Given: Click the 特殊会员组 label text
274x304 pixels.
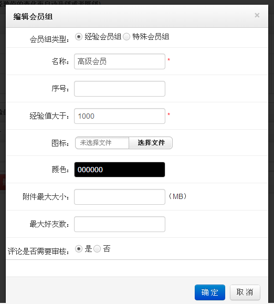Looking at the screenshot, I should coord(151,37).
